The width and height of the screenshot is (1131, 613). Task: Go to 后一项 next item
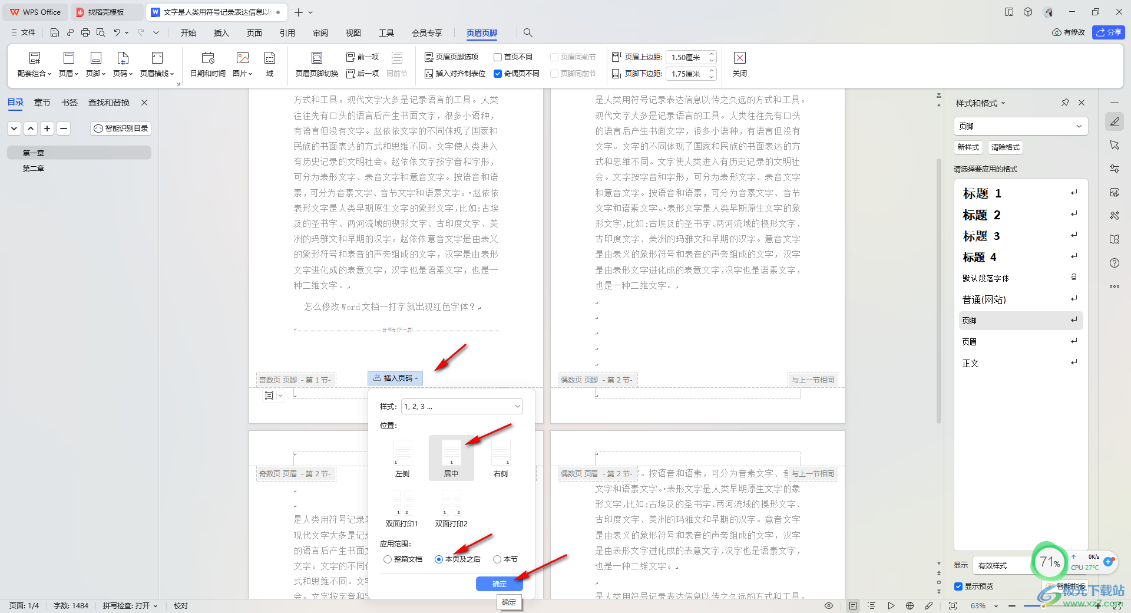click(362, 74)
